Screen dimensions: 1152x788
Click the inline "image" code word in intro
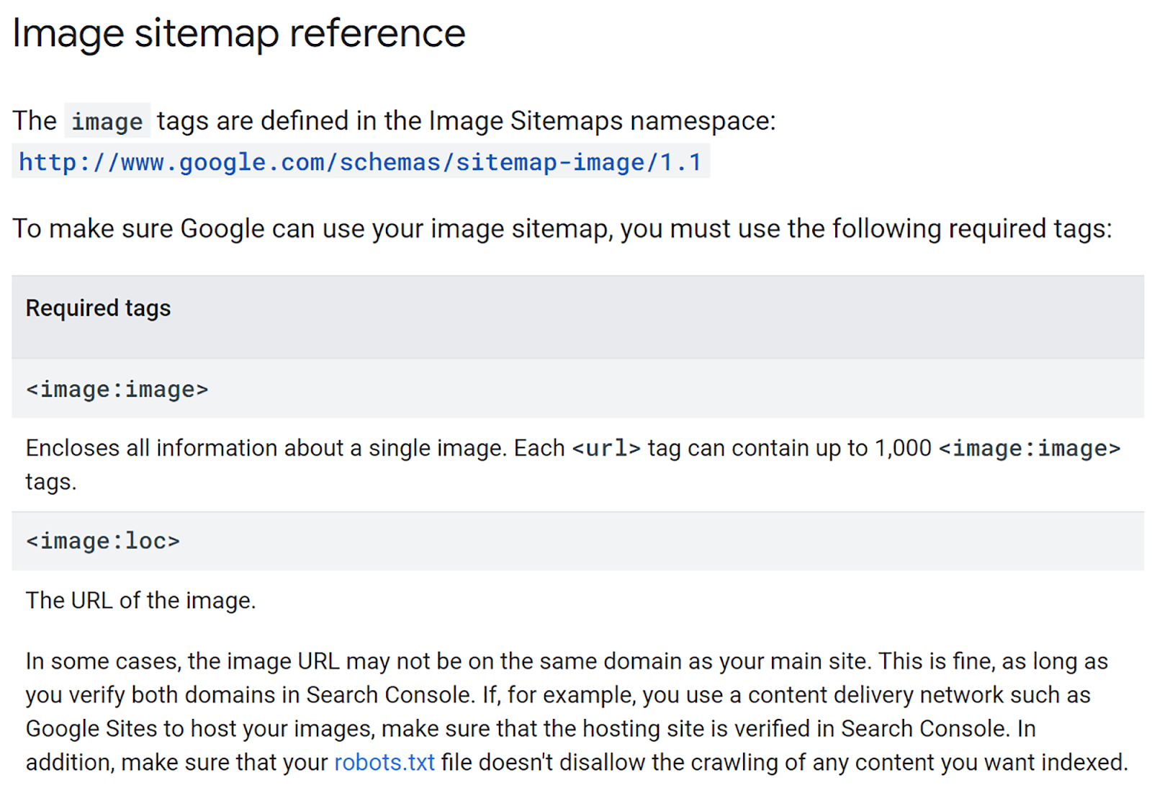pos(107,122)
